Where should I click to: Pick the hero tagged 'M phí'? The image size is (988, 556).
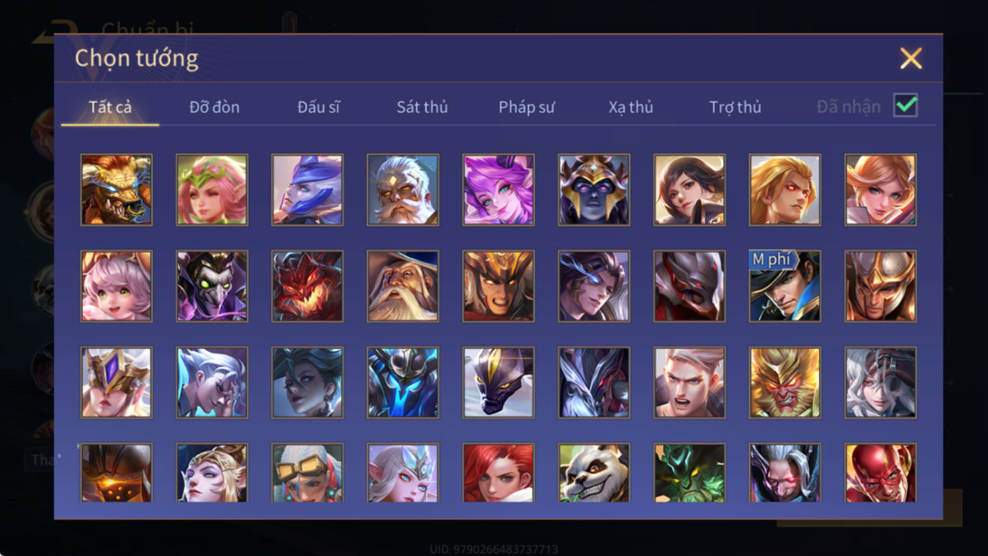(x=785, y=286)
